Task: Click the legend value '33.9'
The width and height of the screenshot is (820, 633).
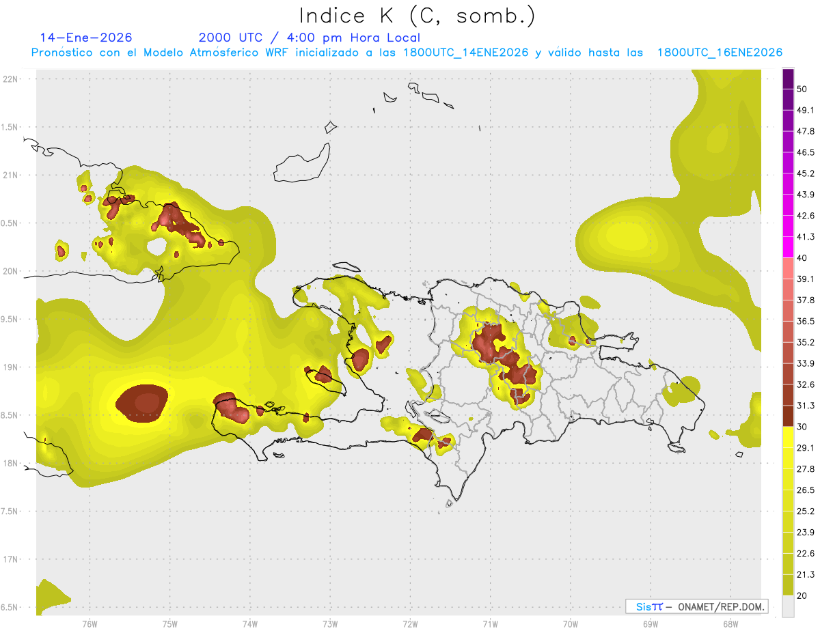Action: 806,363
